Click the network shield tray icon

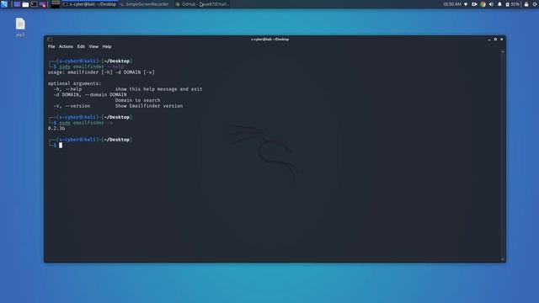466,4
